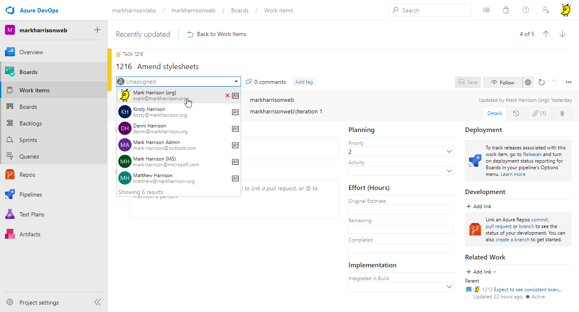Click the Follow button
This screenshot has height=312, width=579.
pyautogui.click(x=502, y=82)
